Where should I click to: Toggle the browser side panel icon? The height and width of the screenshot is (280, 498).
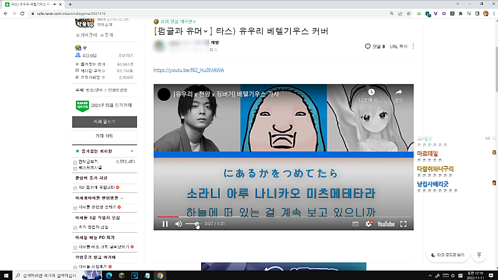pyautogui.click(x=477, y=14)
